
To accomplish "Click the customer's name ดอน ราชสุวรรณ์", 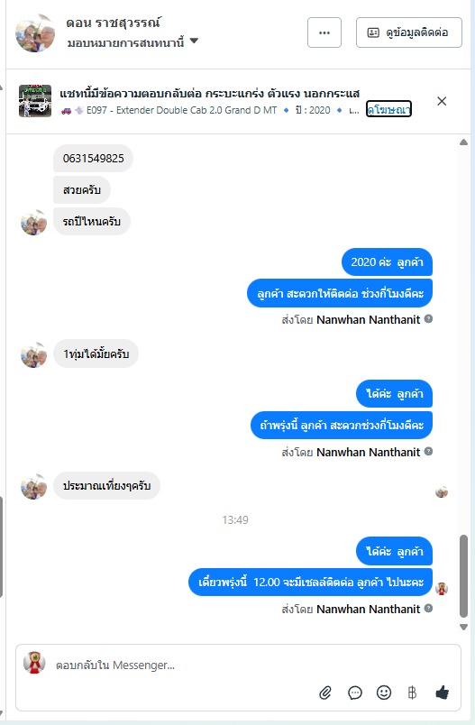I will (x=113, y=23).
